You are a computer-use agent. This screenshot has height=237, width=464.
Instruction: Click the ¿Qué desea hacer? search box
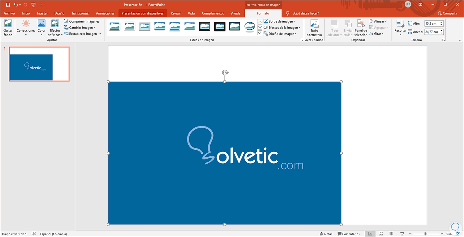tap(306, 13)
